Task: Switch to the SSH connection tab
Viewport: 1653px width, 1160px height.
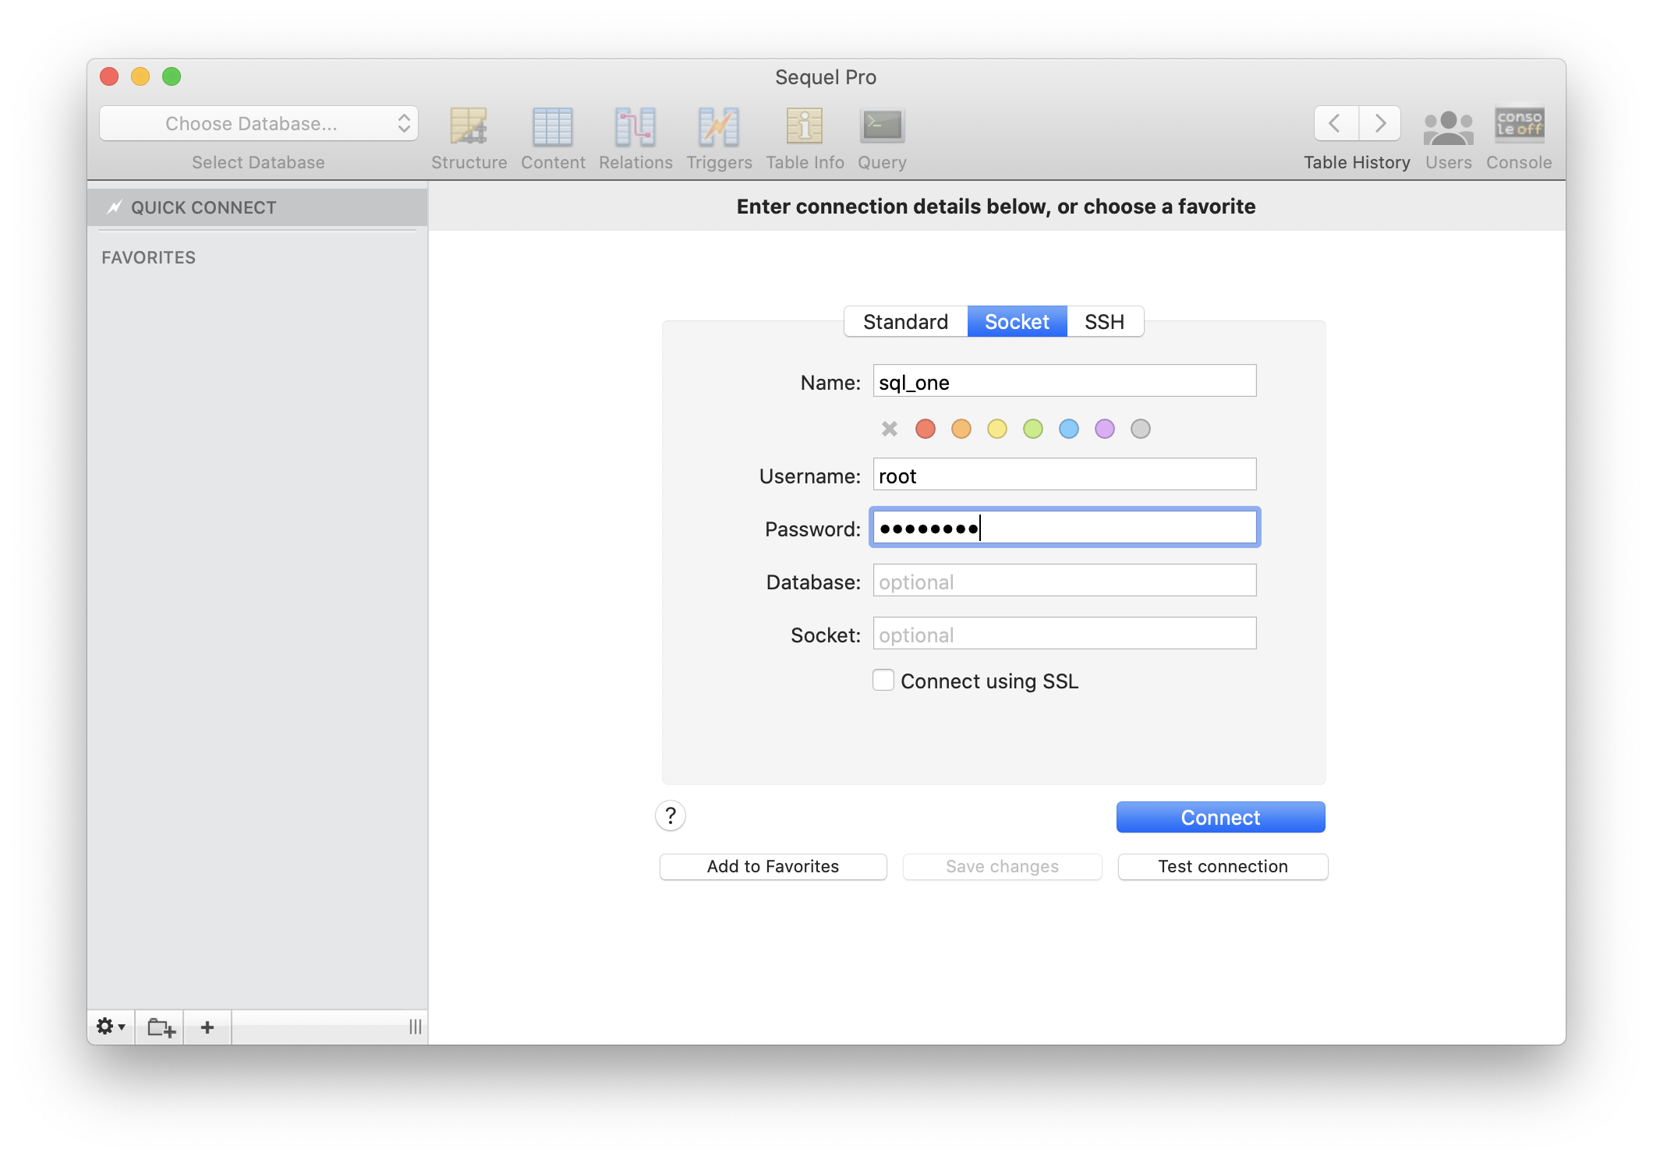Action: 1104,321
